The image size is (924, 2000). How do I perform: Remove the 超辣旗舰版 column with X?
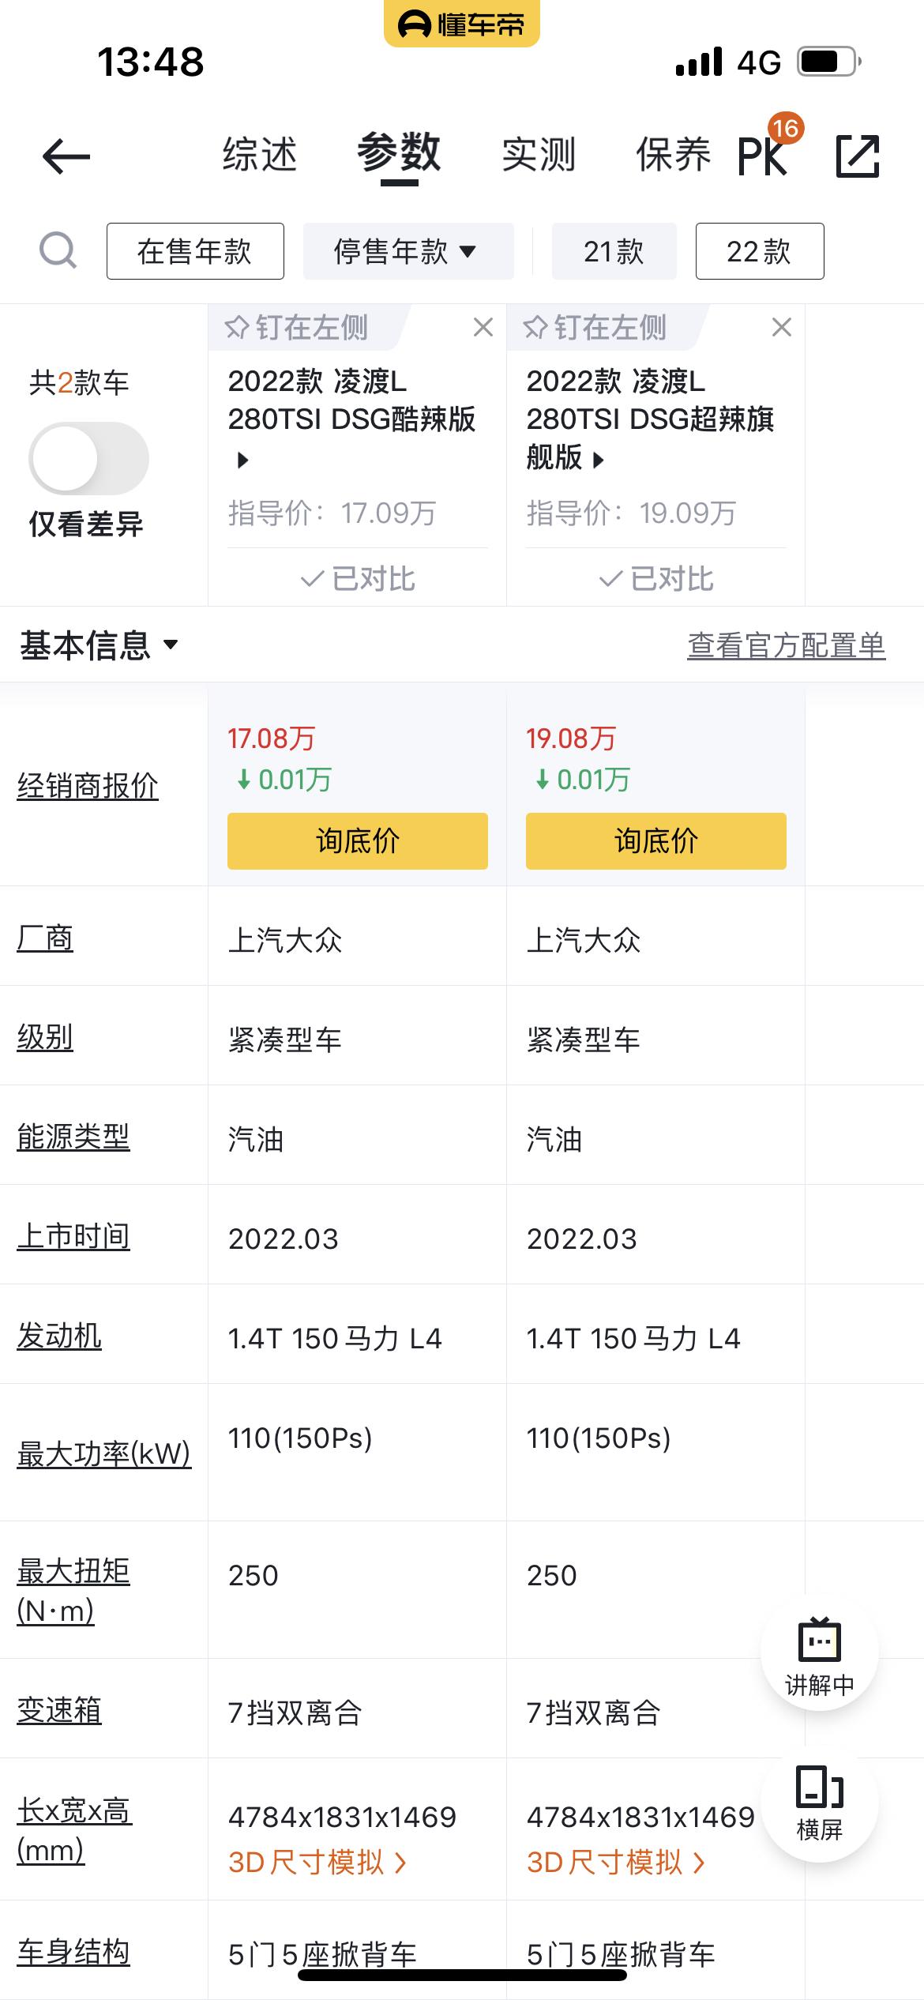[782, 327]
